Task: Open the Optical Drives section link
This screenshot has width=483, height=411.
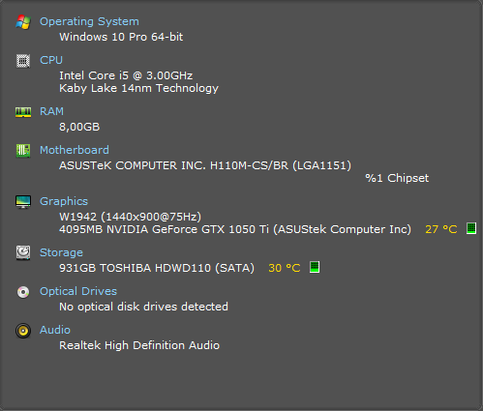Action: point(78,291)
